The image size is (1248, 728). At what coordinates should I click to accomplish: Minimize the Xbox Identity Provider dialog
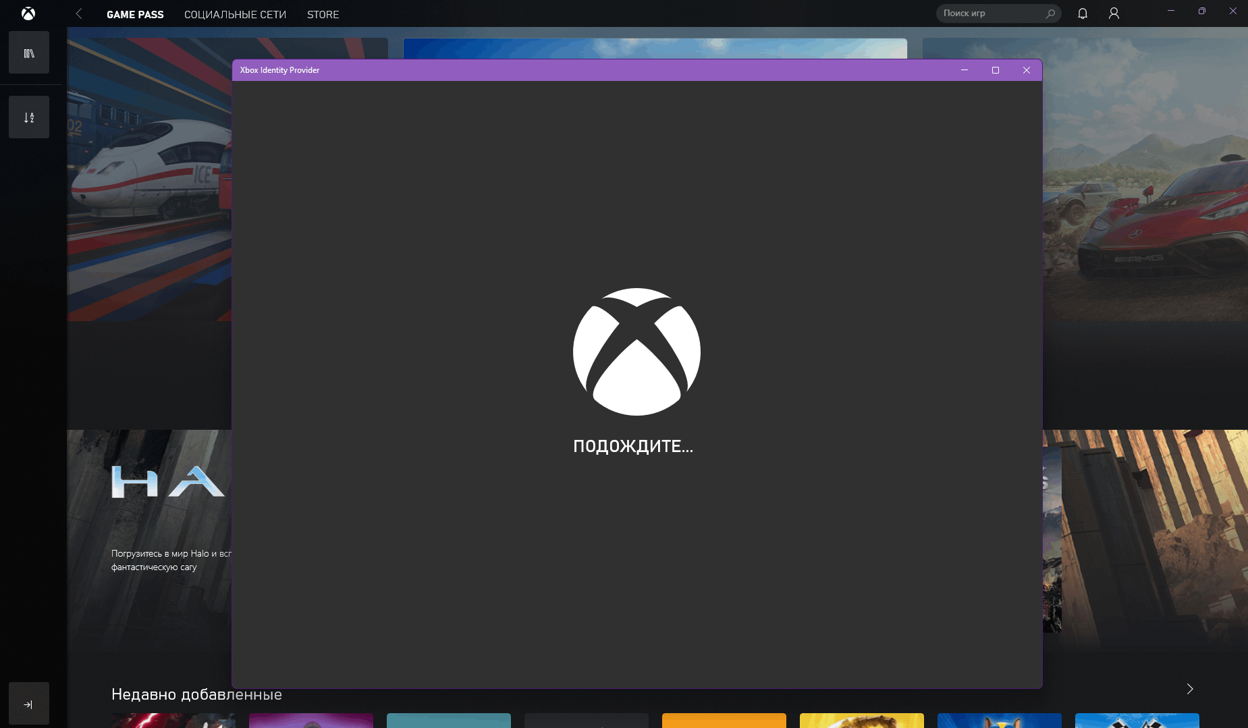(x=965, y=70)
